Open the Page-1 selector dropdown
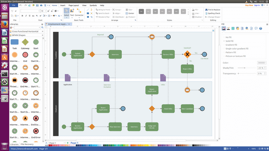 click(64, 143)
